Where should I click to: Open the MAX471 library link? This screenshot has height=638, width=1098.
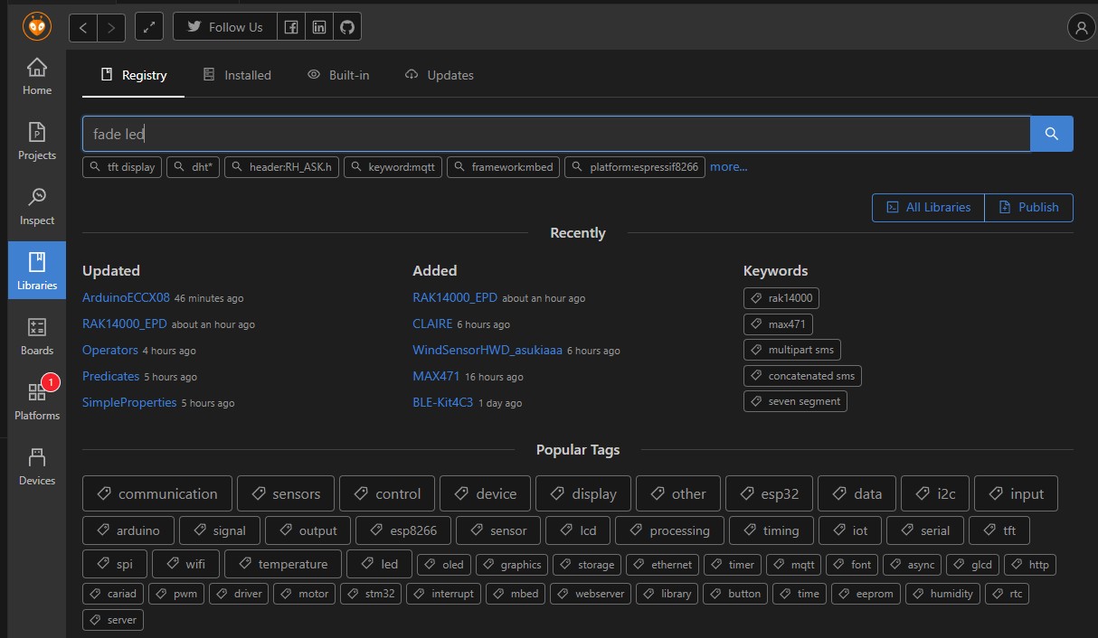[436, 376]
